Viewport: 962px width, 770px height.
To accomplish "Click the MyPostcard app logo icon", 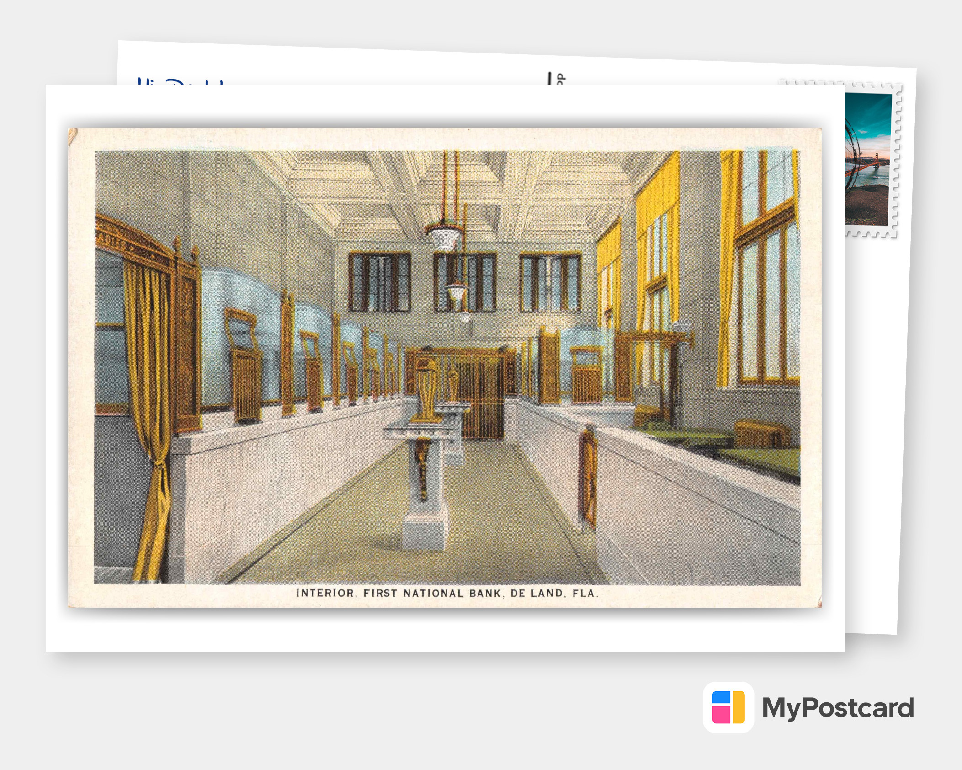I will [728, 707].
